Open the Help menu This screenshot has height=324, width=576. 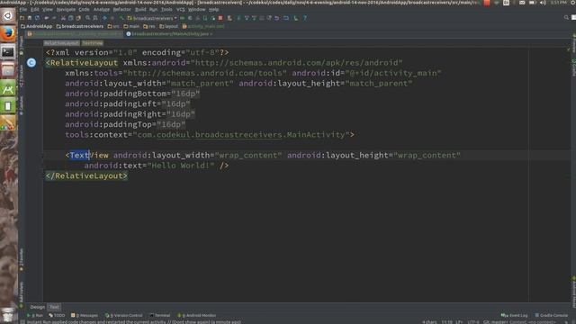pyautogui.click(x=214, y=10)
